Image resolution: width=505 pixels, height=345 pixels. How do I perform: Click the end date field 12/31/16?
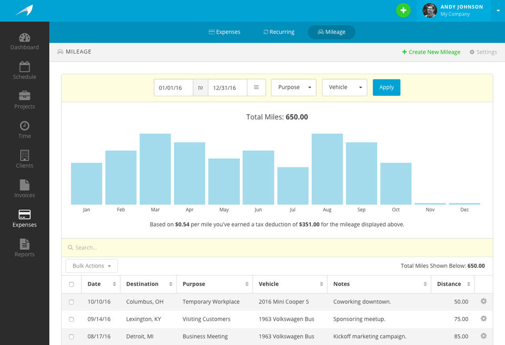click(x=228, y=88)
